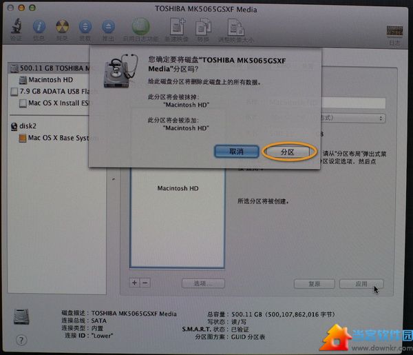Open the format dropdown behind the dialog
Image resolution: width=413 pixels, height=355 pixels.
click(353, 118)
